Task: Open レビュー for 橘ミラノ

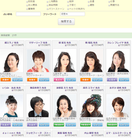Action: click(x=18, y=80)
